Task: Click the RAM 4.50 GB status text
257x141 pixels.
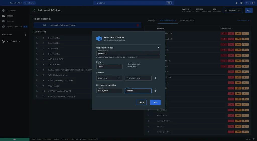Action: point(36,139)
